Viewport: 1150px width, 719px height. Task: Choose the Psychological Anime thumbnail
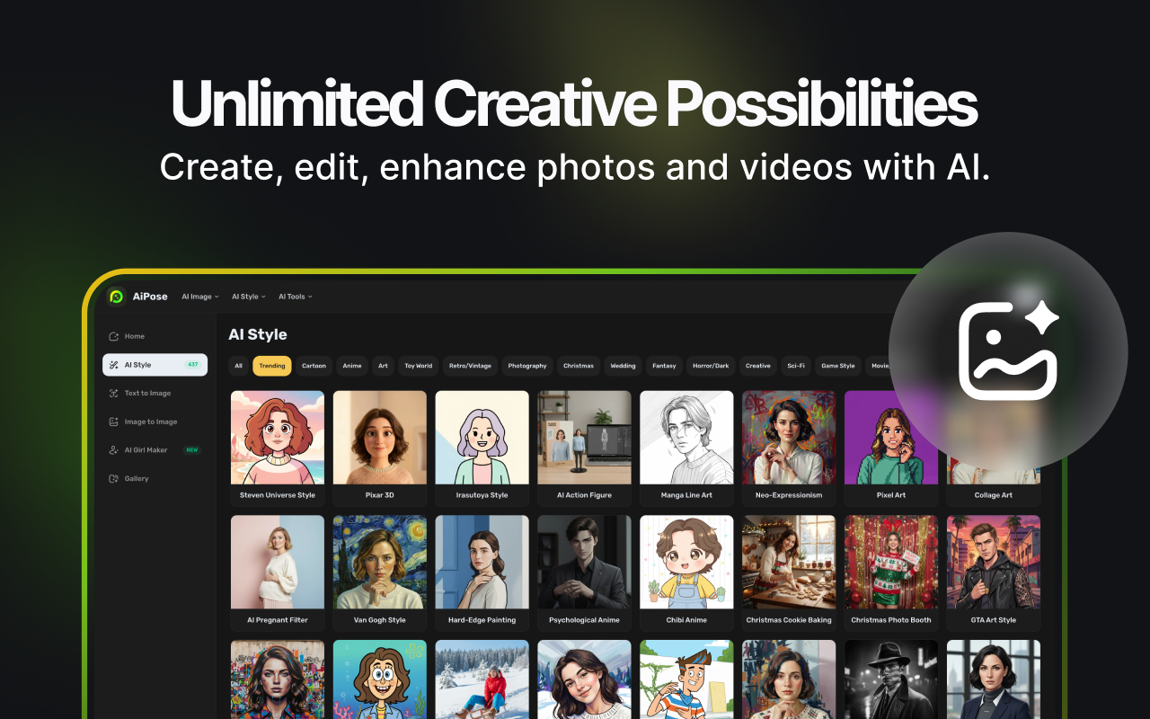pyautogui.click(x=585, y=563)
